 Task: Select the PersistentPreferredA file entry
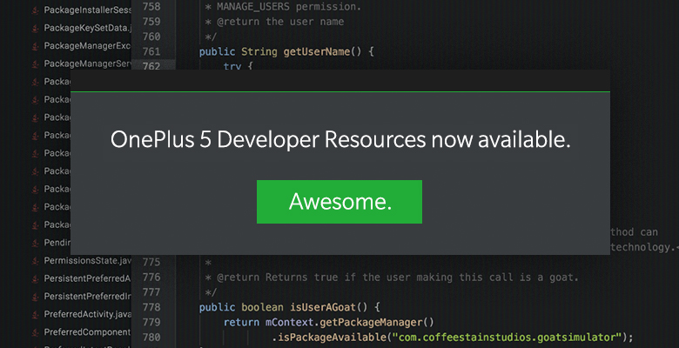(x=87, y=278)
